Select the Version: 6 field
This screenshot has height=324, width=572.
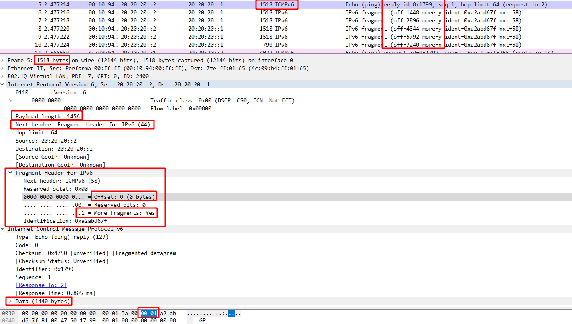[51, 92]
